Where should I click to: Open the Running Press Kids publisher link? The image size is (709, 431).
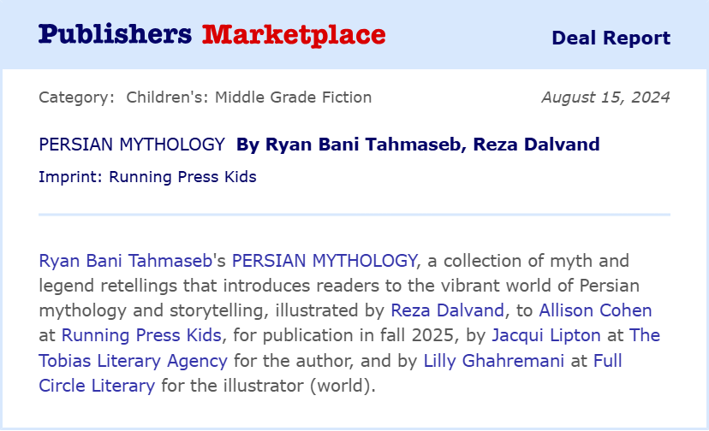point(141,335)
